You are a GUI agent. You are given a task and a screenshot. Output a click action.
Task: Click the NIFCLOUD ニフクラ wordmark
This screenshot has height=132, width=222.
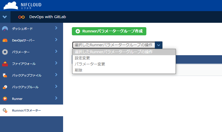(31, 6)
